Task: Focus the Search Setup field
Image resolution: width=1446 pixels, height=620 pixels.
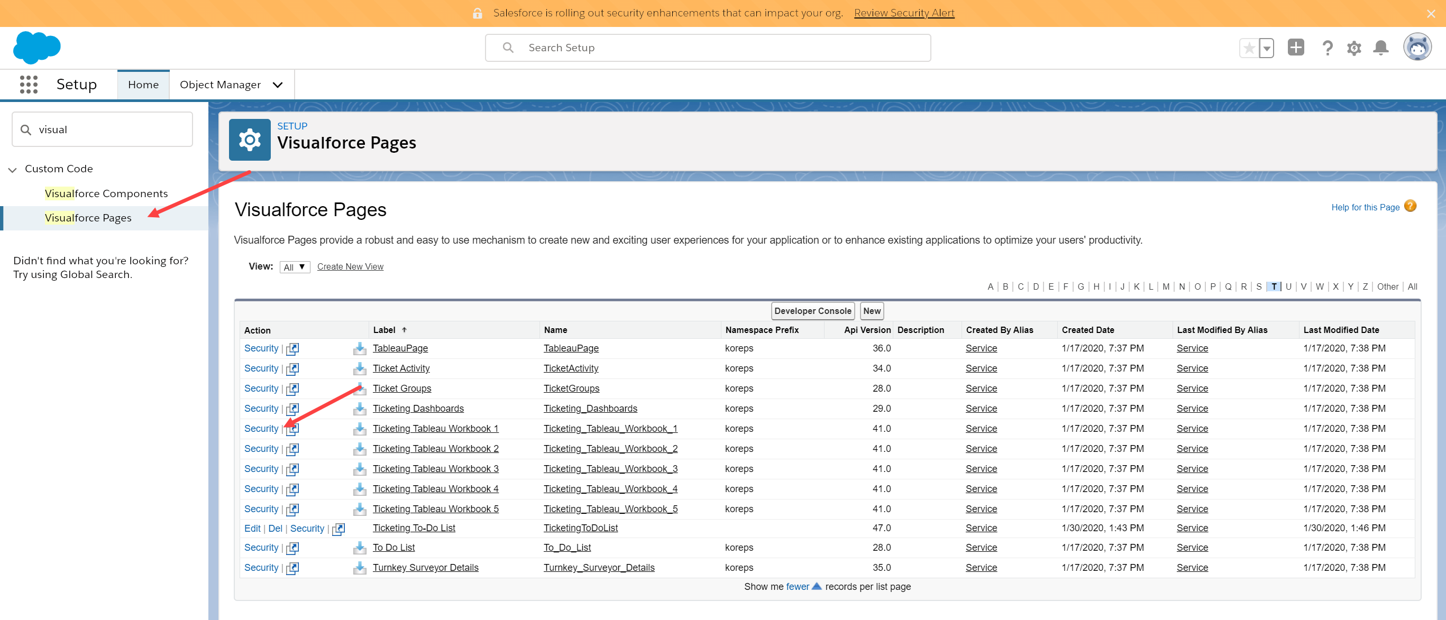Action: tap(708, 48)
